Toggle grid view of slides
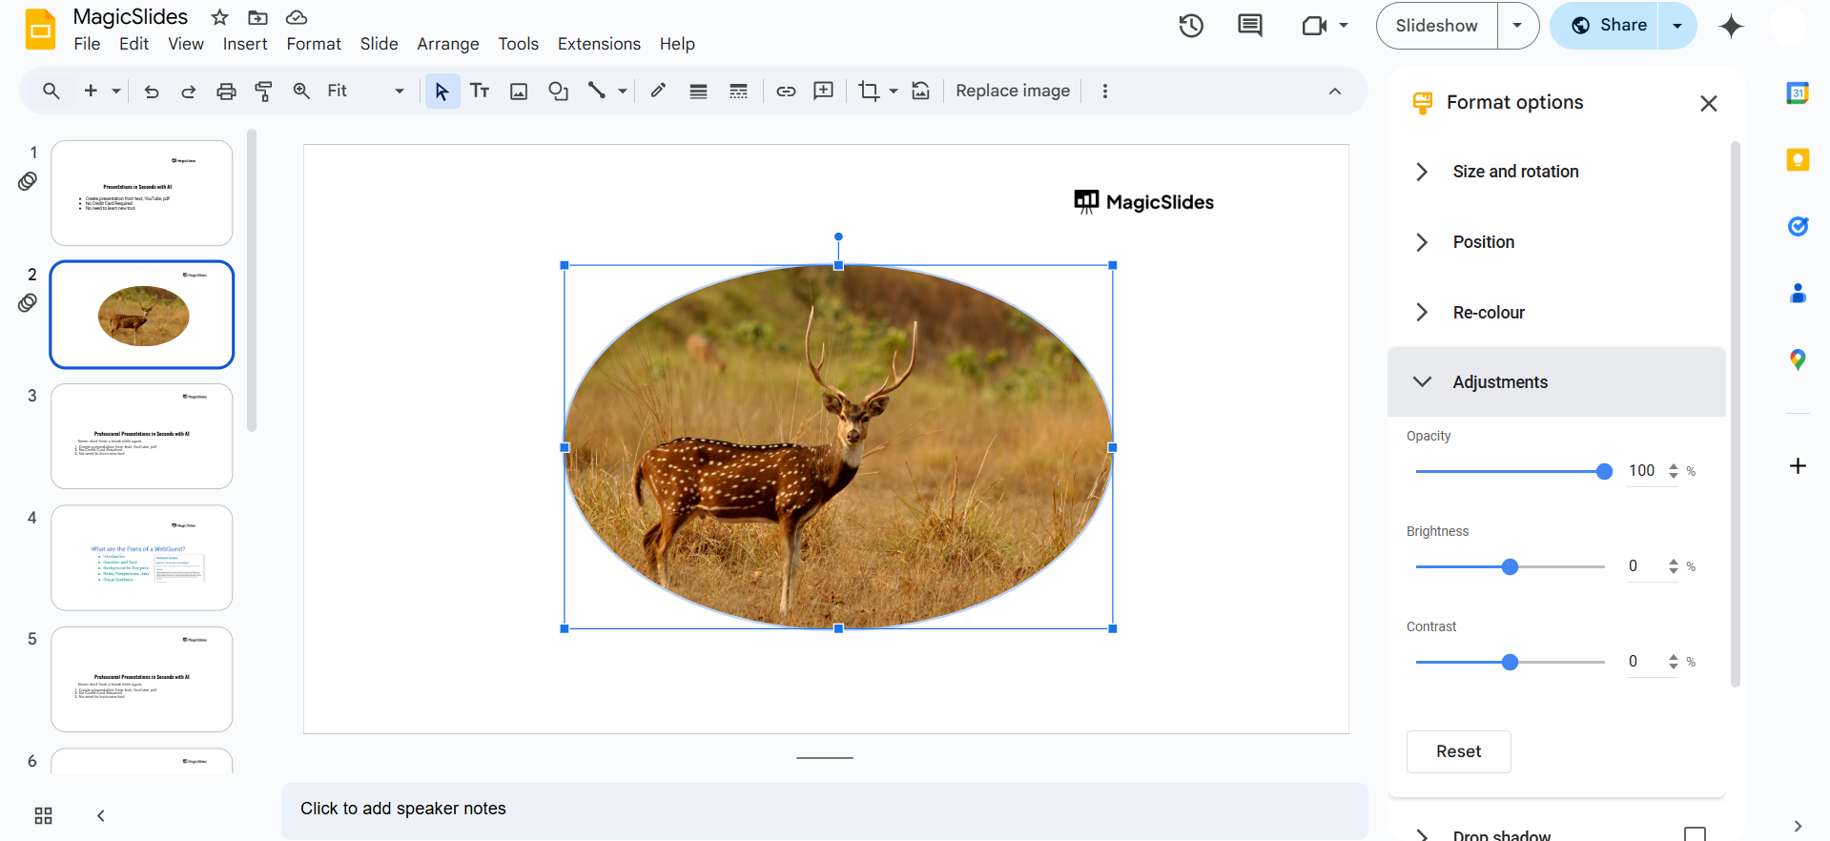This screenshot has height=841, width=1830. click(x=43, y=815)
